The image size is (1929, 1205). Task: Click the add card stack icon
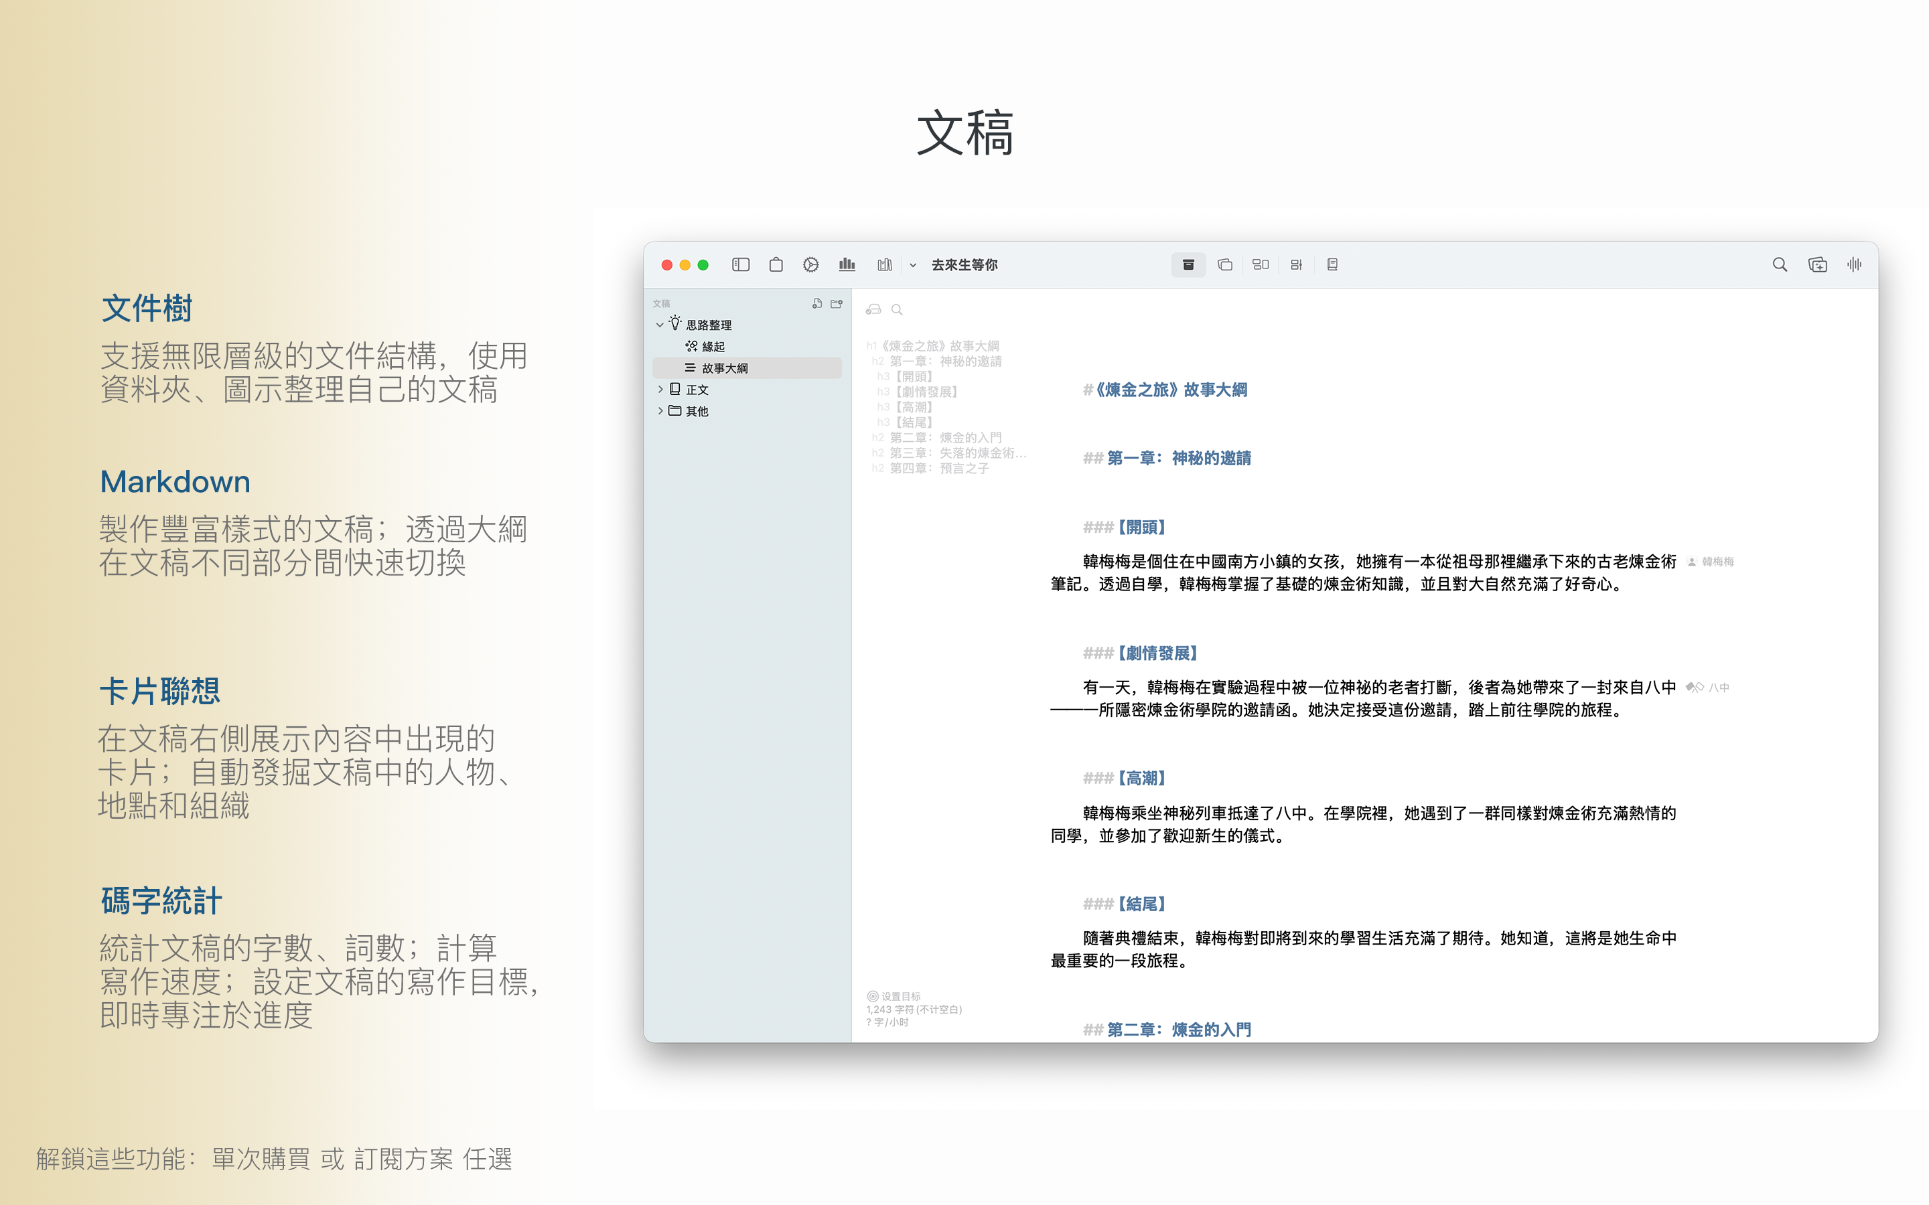(x=1817, y=264)
